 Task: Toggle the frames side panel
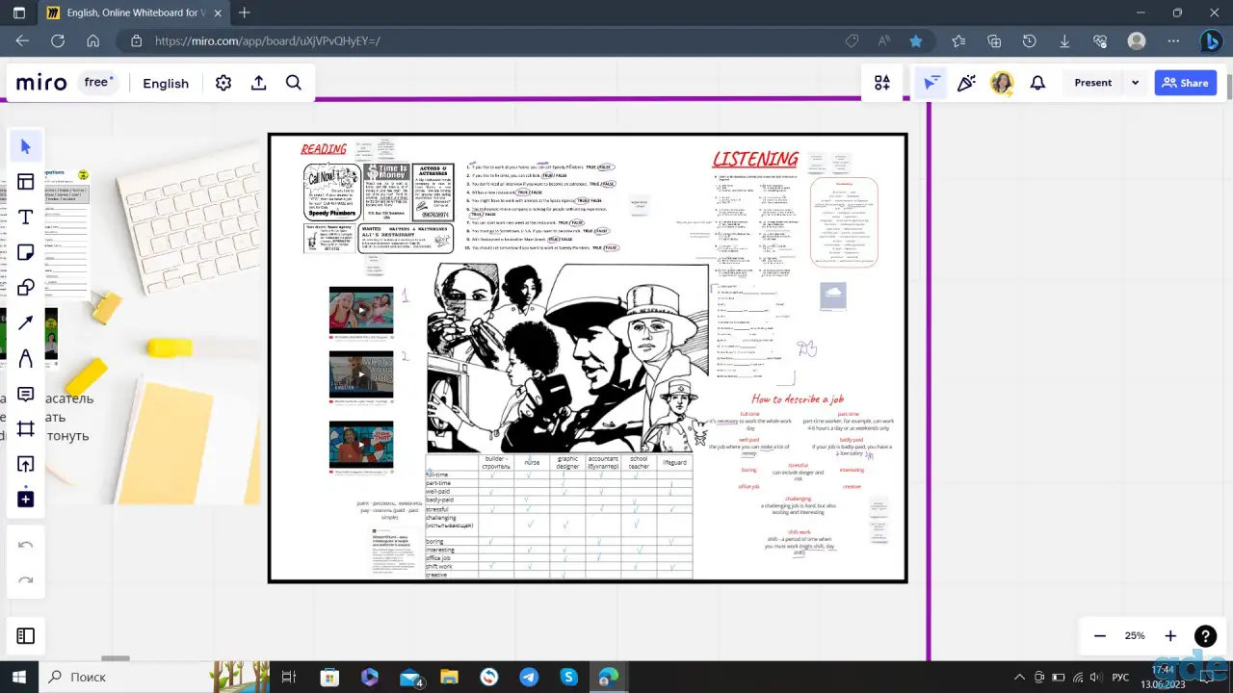point(26,636)
